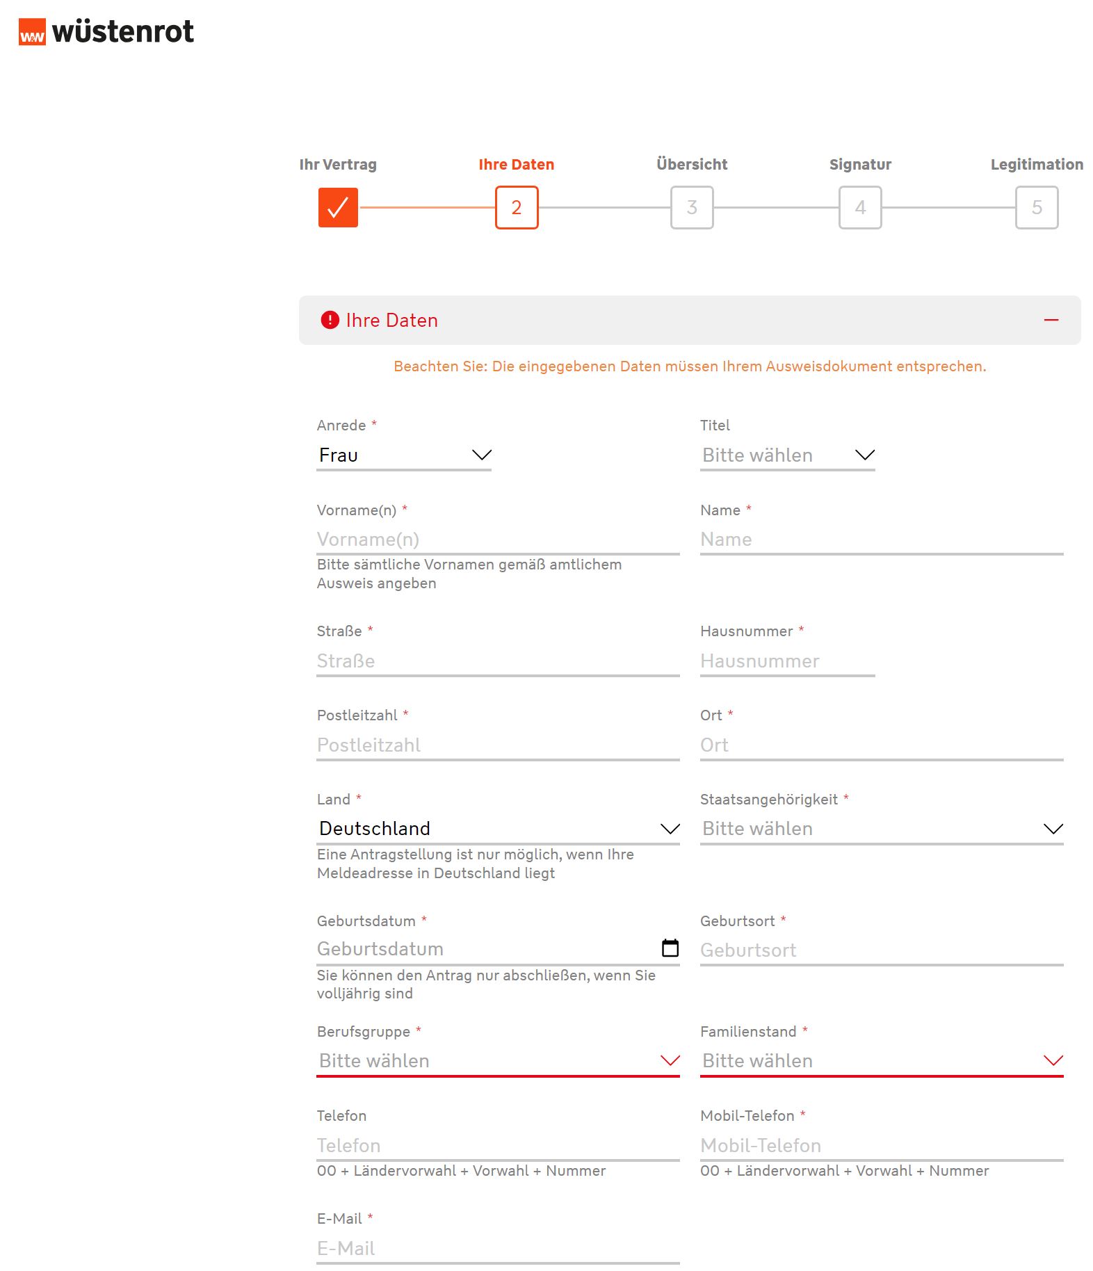Focus the E-Mail input field
Viewport: 1093px width, 1271px height.
[498, 1249]
